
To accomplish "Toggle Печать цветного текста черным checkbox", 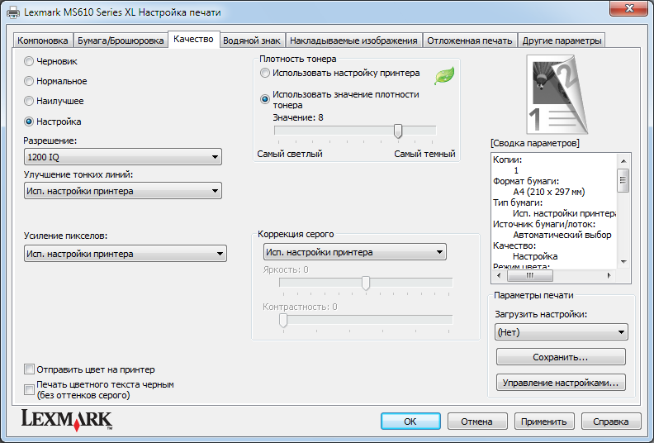I will (x=29, y=389).
